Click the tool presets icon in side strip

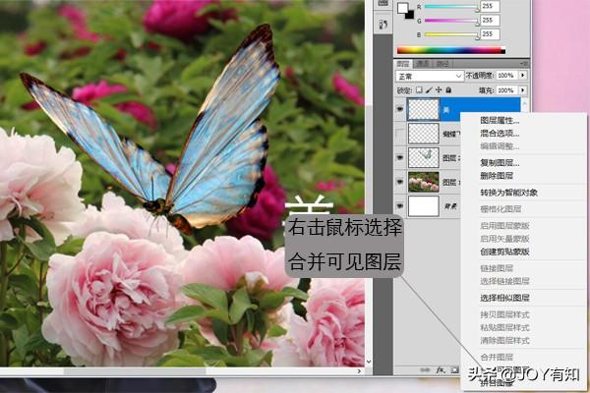coord(383,25)
